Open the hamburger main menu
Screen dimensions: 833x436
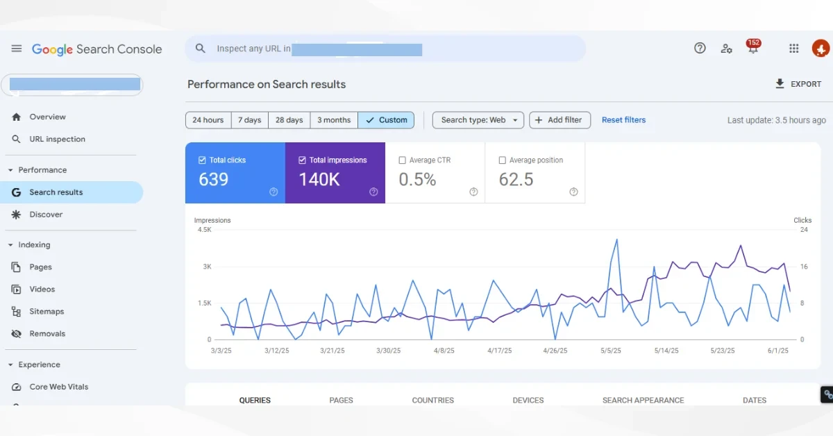tap(17, 49)
